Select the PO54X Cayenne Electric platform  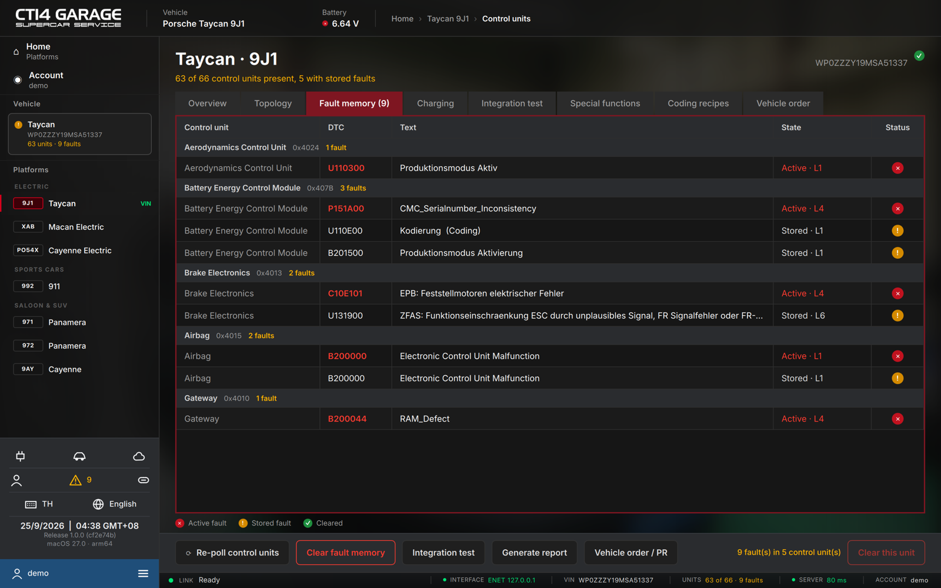[x=80, y=250]
